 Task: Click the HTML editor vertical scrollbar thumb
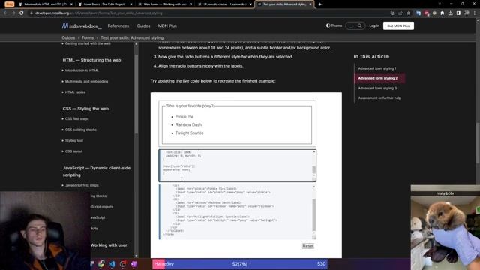[313, 215]
